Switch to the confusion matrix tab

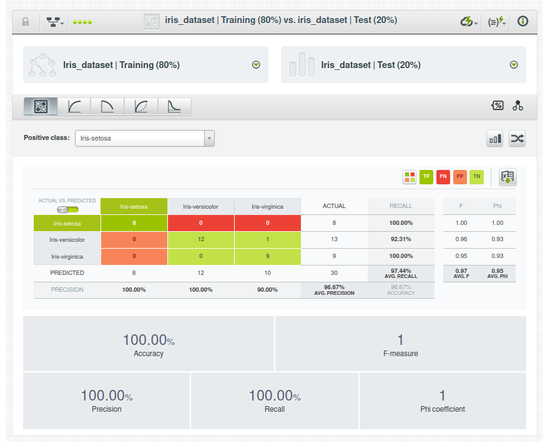click(41, 107)
